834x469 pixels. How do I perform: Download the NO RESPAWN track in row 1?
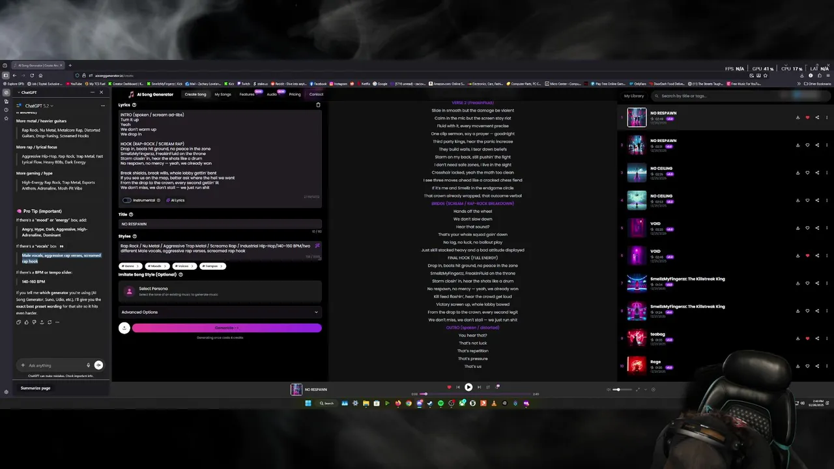pos(798,118)
